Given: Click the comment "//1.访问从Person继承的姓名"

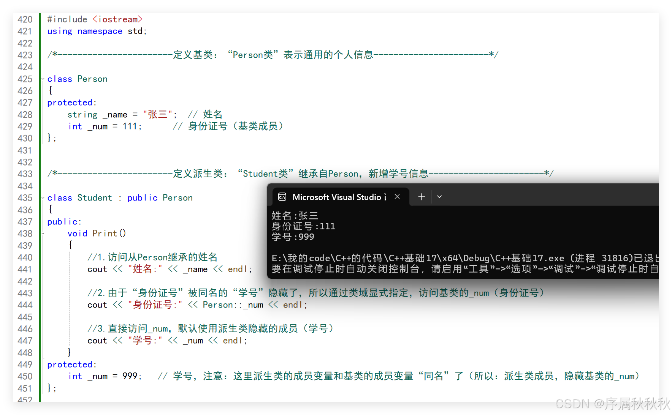Looking at the screenshot, I should click(x=152, y=257).
